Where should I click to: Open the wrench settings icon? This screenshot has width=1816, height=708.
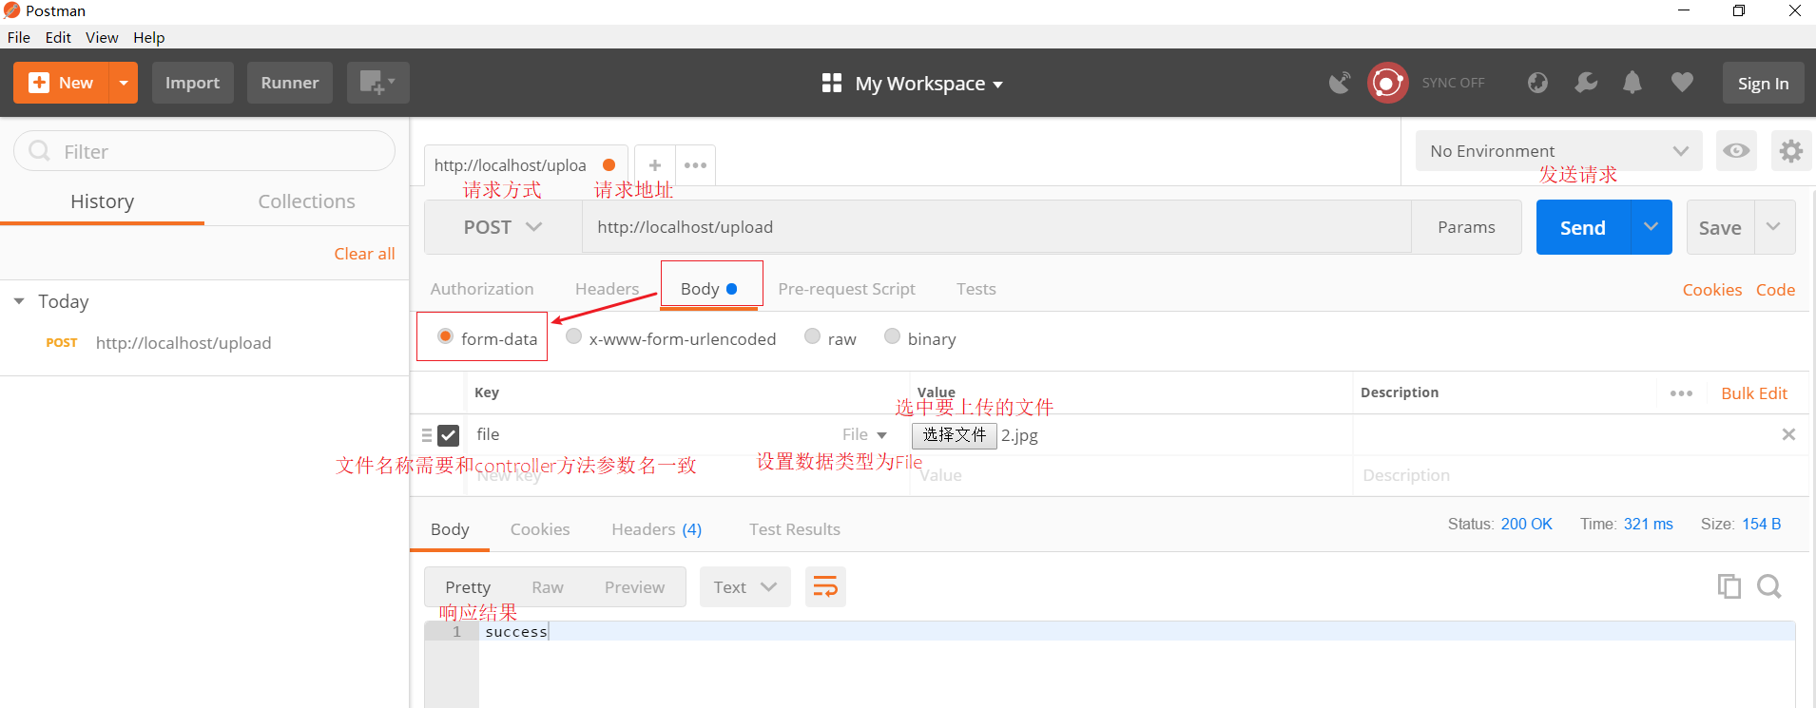(x=1586, y=83)
